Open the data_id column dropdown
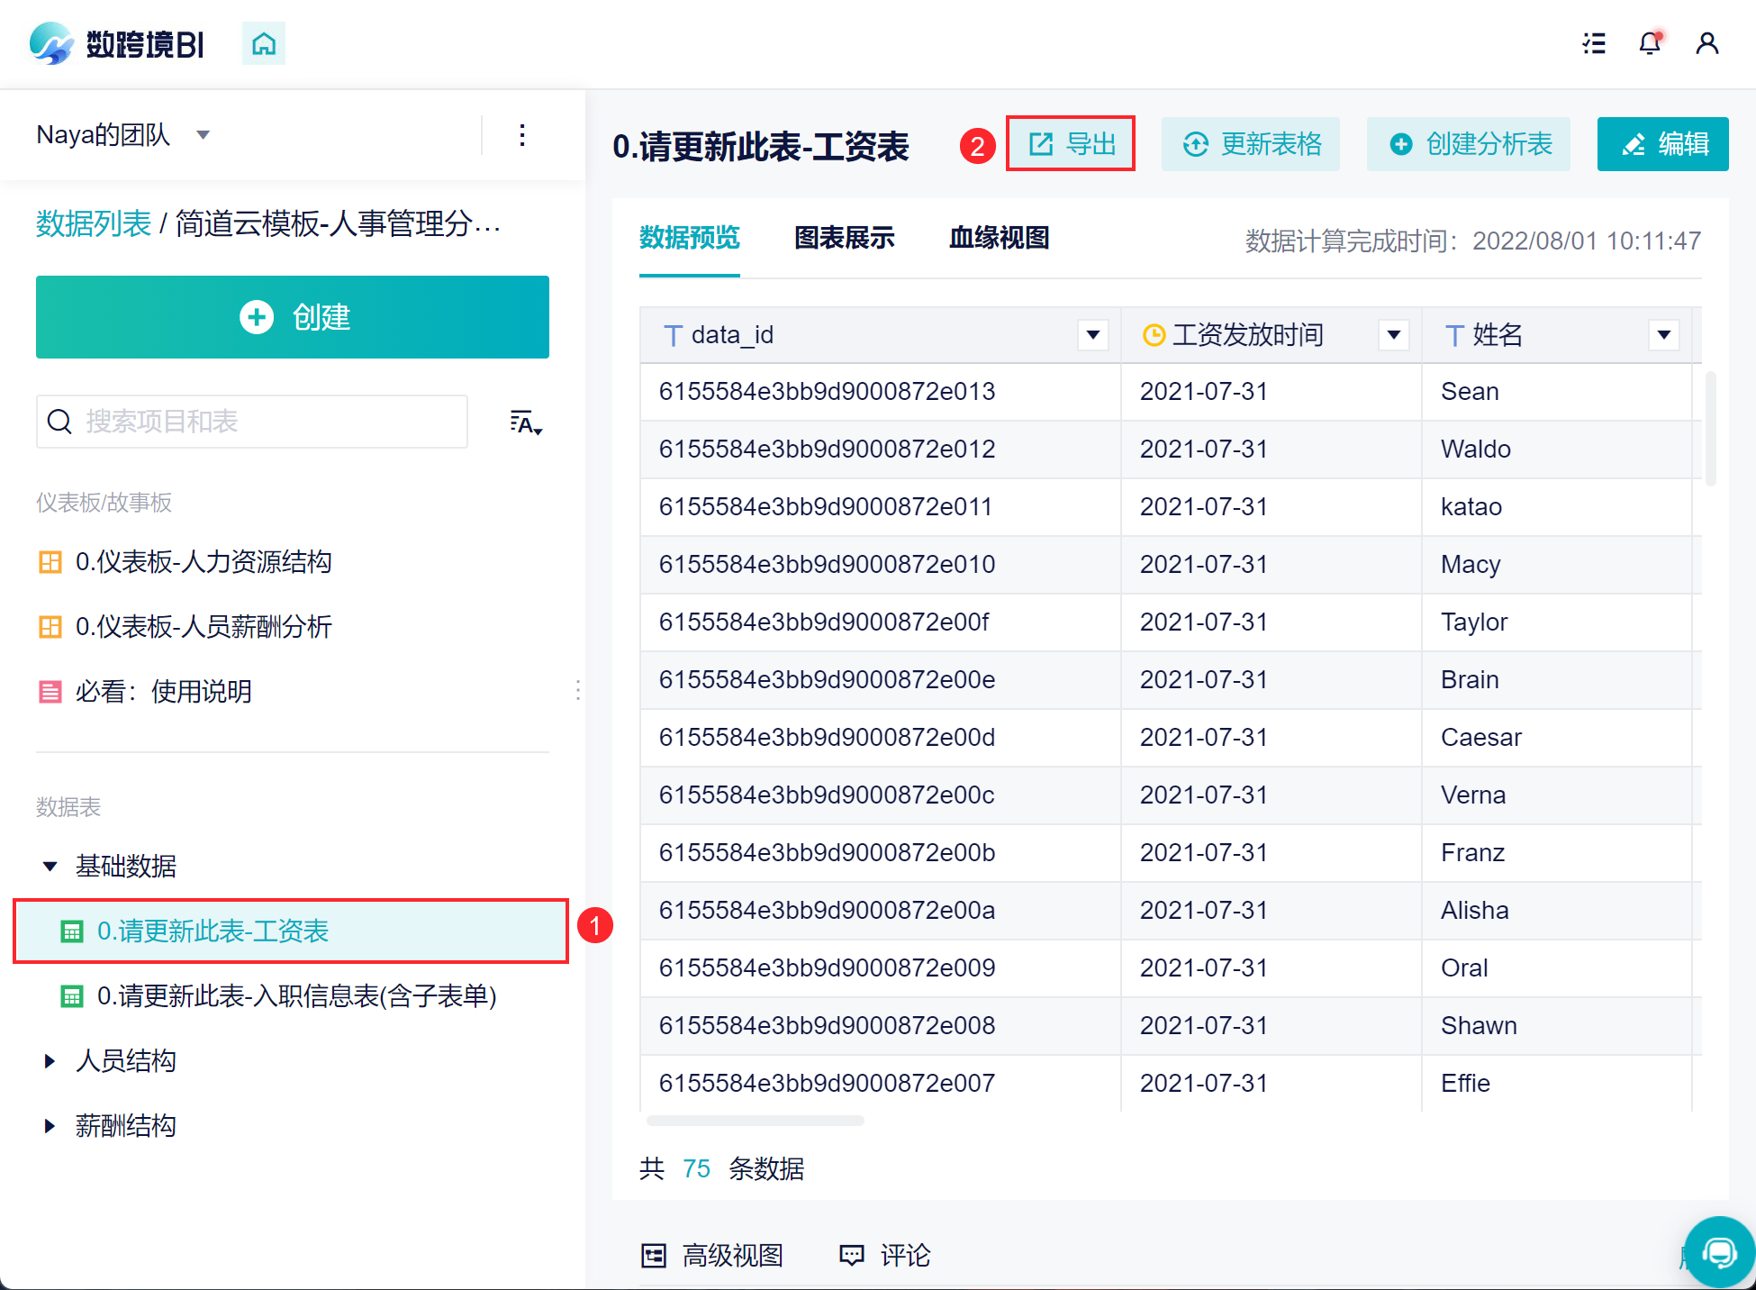 tap(1093, 335)
